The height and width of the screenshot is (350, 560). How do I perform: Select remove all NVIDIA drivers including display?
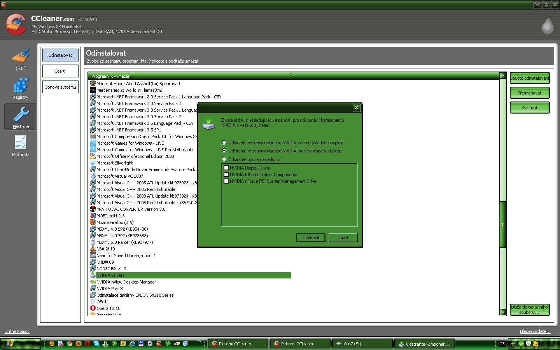click(224, 142)
